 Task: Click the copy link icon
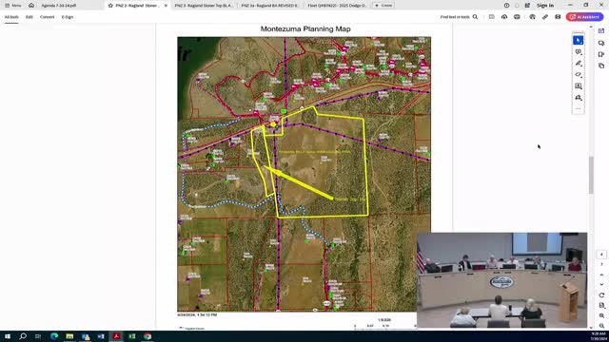(545, 17)
